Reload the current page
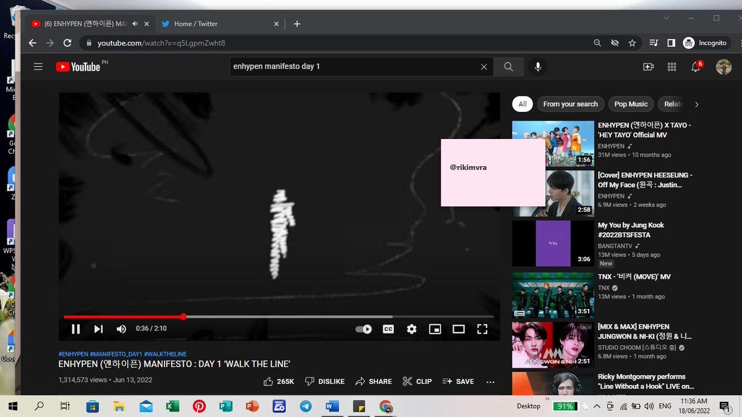Image resolution: width=742 pixels, height=417 pixels. pos(67,43)
